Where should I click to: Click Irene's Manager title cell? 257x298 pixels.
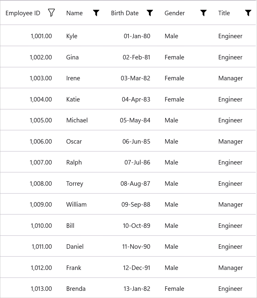(230, 78)
